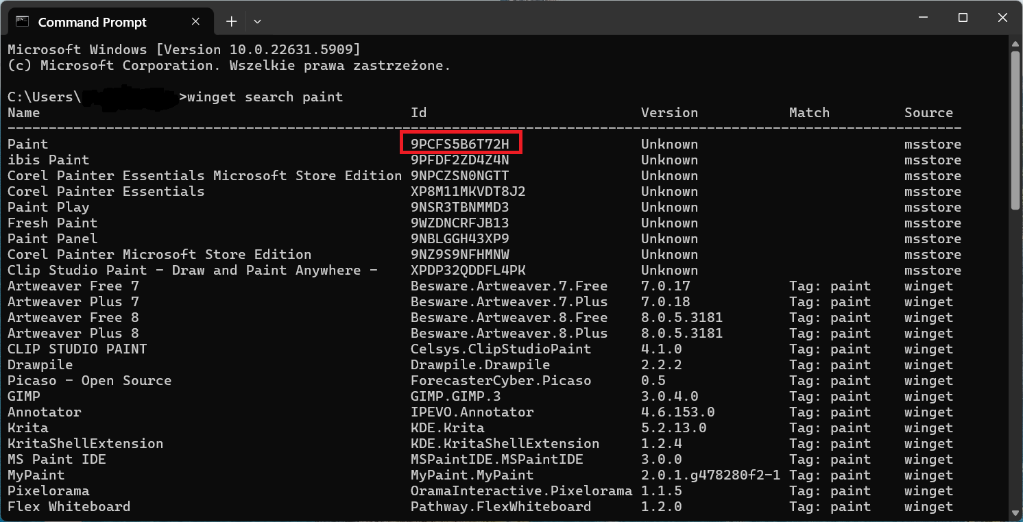The image size is (1023, 522).
Task: Click the ibis Paint row name
Action: [49, 160]
